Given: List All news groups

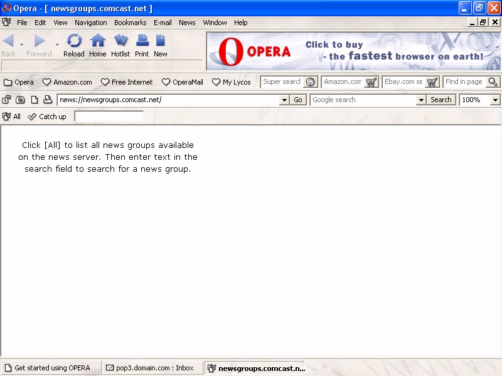Looking at the screenshot, I should (11, 117).
